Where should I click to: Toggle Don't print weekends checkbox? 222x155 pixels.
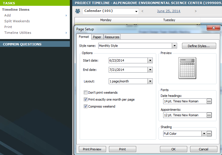pos(85,93)
